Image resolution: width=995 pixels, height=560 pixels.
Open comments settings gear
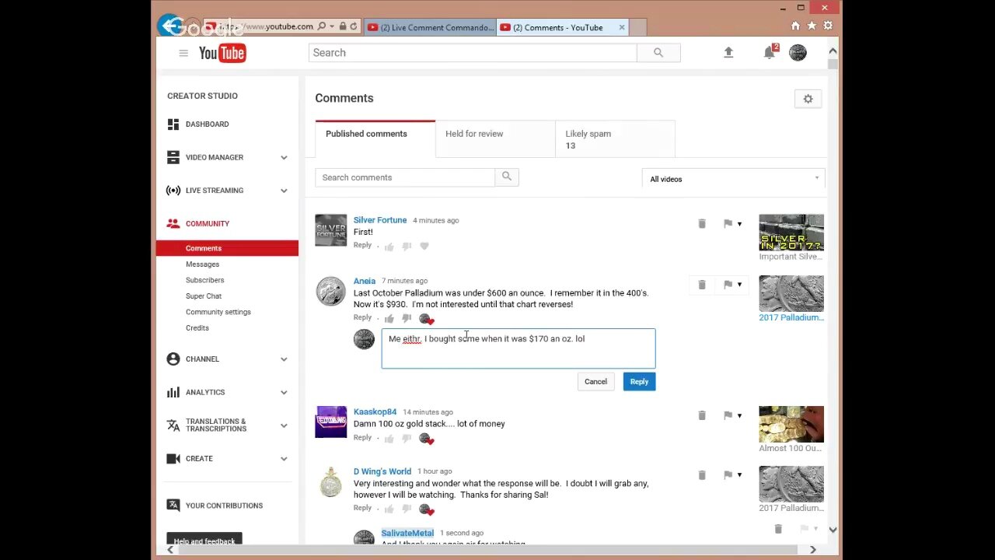coord(808,99)
